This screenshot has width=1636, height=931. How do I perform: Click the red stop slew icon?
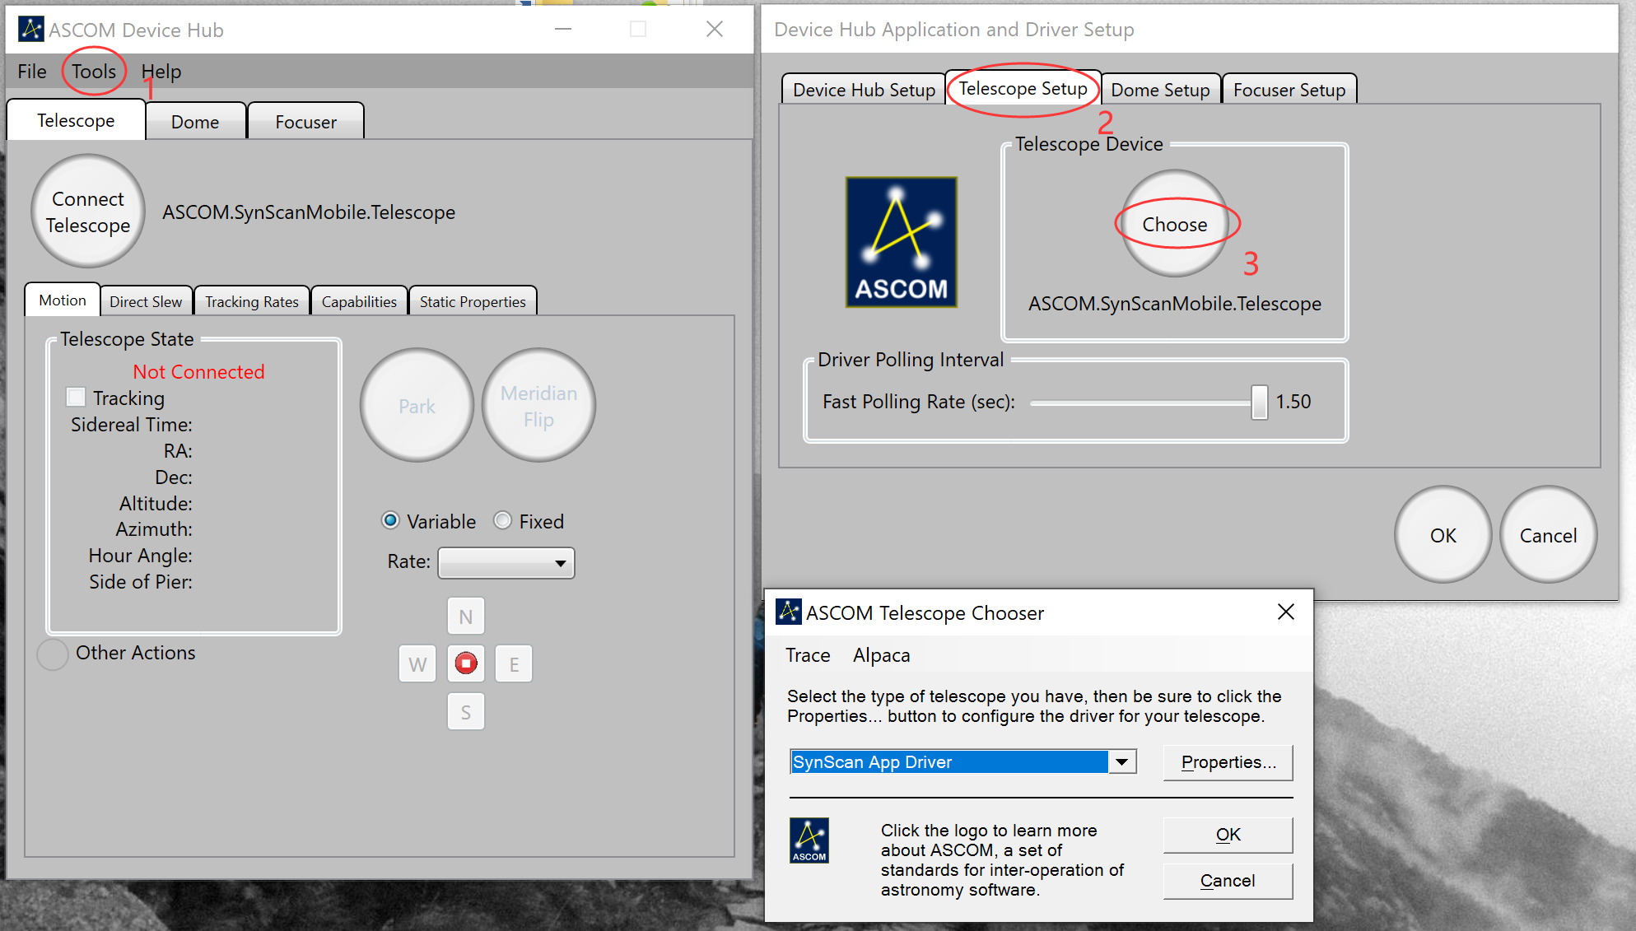(x=465, y=663)
